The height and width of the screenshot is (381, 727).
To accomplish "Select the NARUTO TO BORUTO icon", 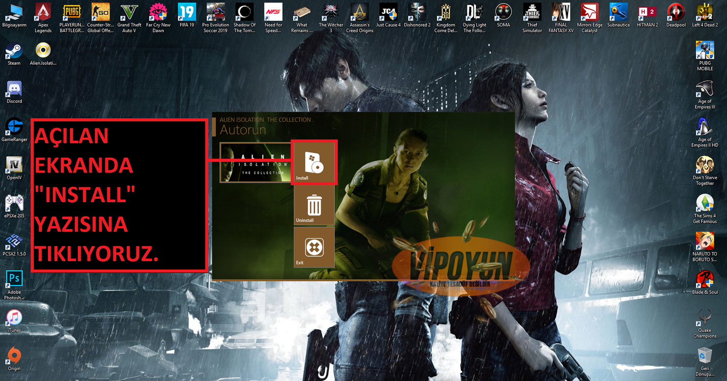I will [x=705, y=247].
